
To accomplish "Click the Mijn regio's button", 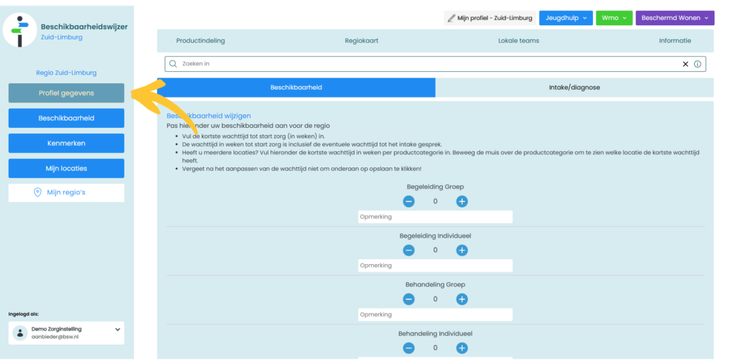I will pyautogui.click(x=66, y=193).
